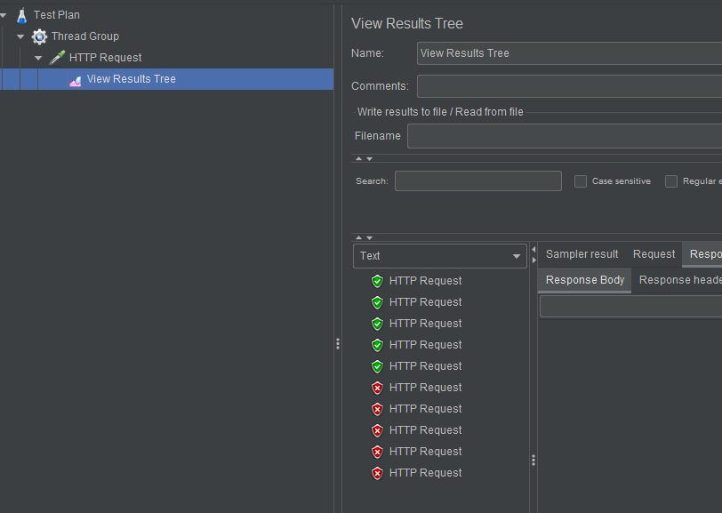Screen dimensions: 722x513
Task: Click the Search input field
Action: point(478,181)
